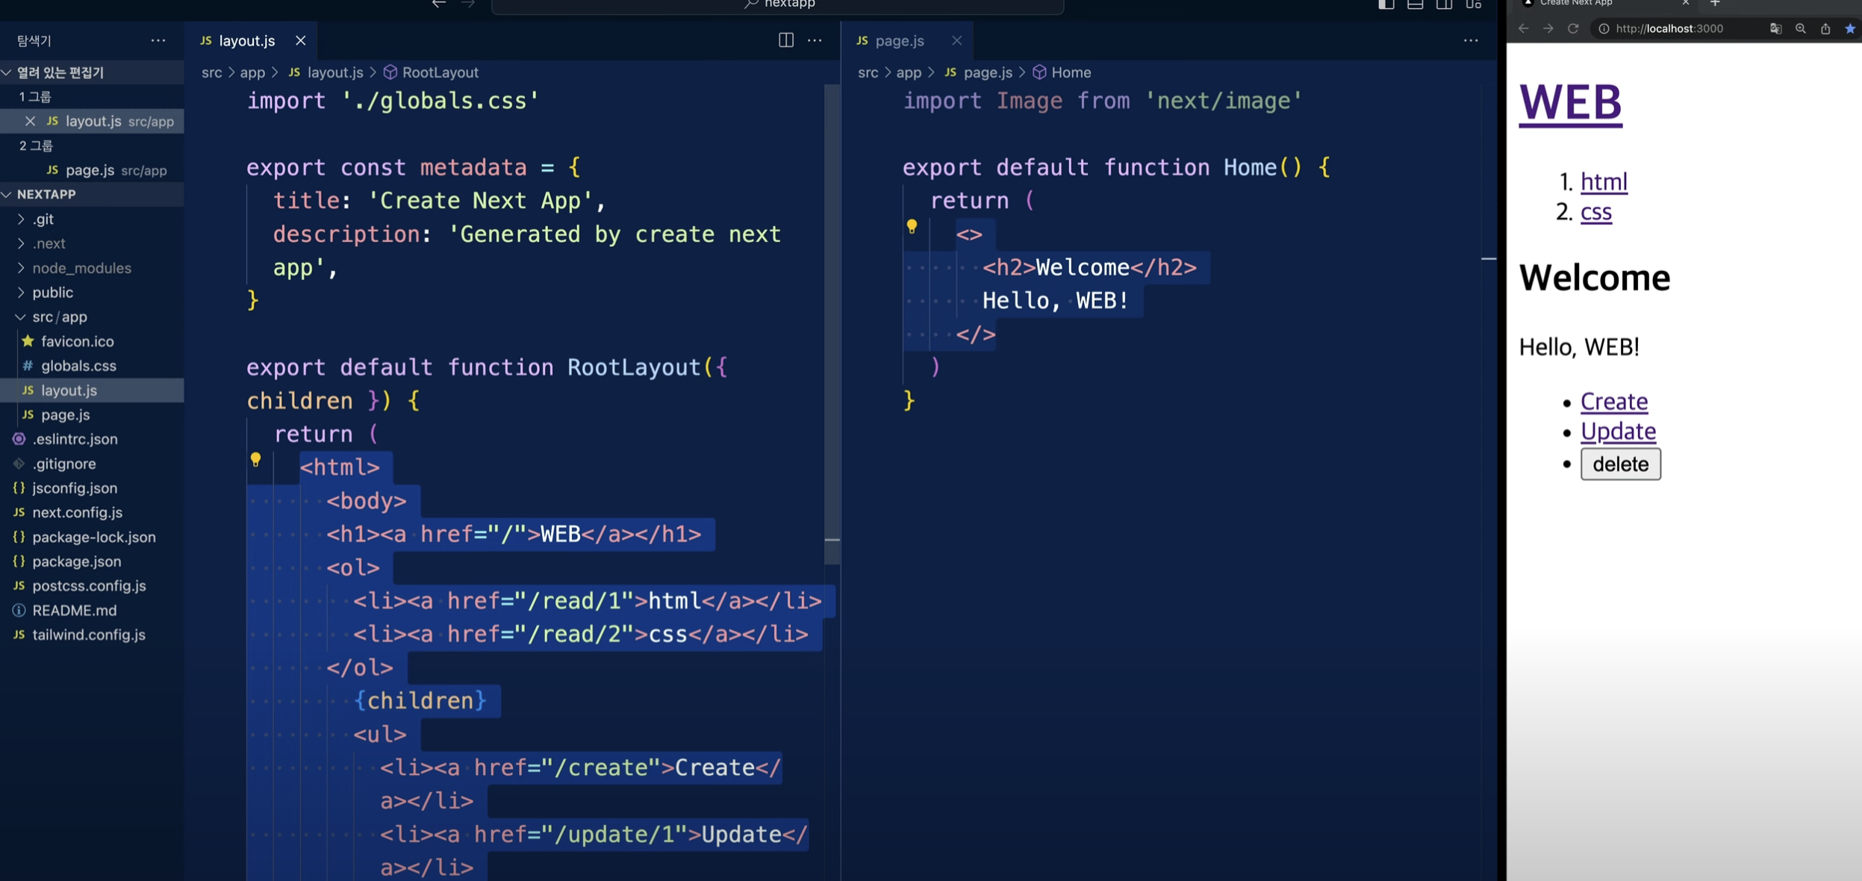Image resolution: width=1862 pixels, height=881 pixels.
Task: Click the browser reload button
Action: (x=1573, y=28)
